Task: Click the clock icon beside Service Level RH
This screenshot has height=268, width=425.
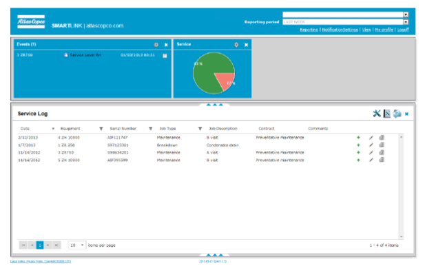Action: [x=65, y=55]
